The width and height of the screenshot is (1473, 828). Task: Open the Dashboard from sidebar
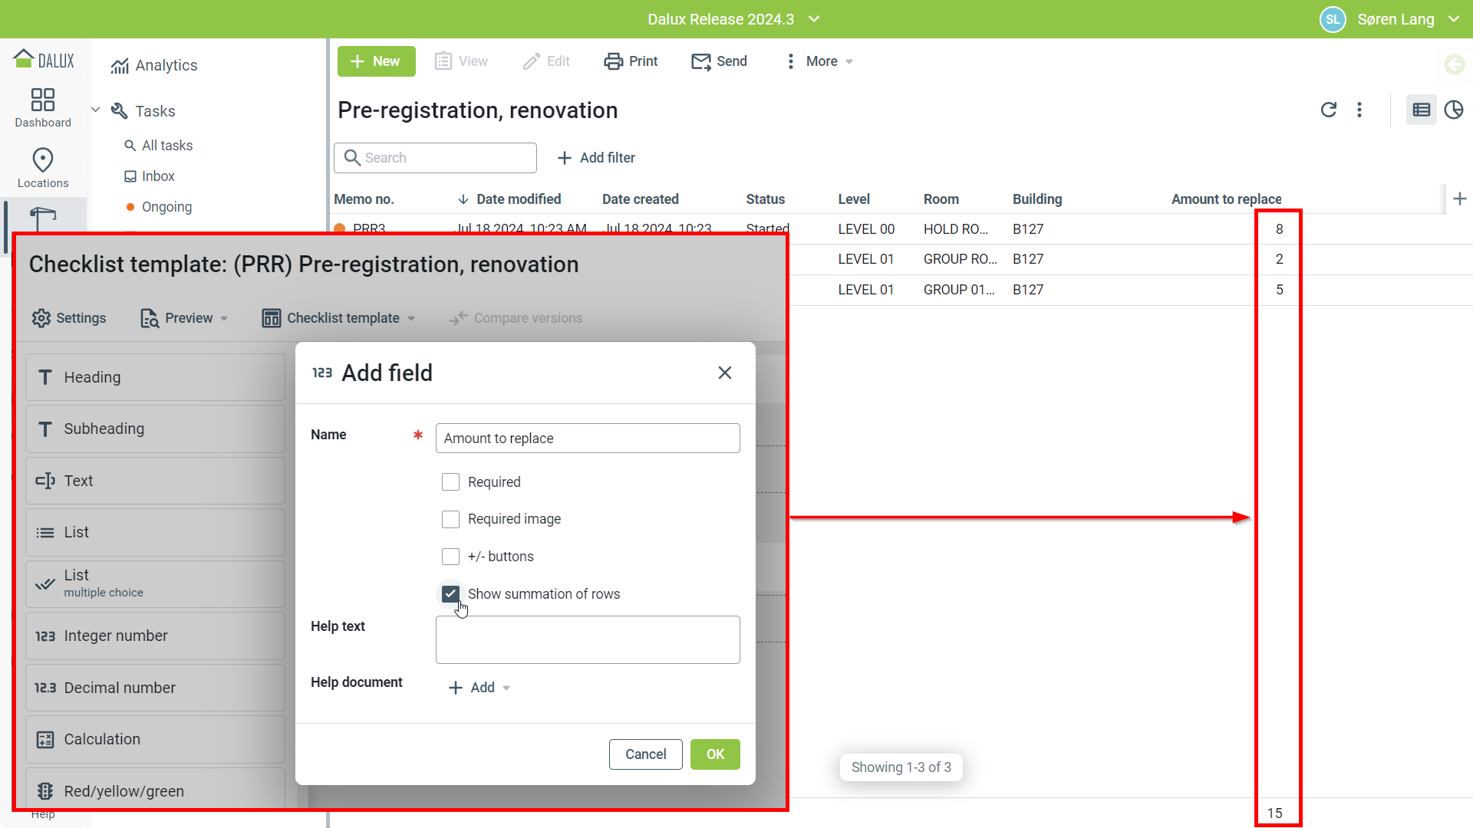tap(43, 107)
